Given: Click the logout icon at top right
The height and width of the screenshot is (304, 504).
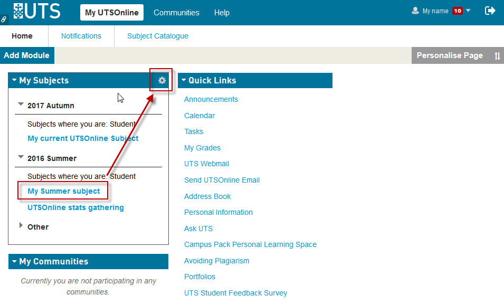Looking at the screenshot, I should coord(490,11).
